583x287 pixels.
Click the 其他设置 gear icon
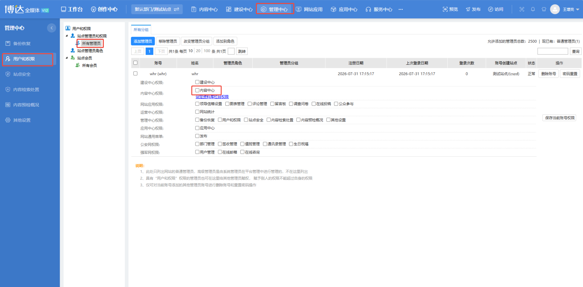click(8, 120)
